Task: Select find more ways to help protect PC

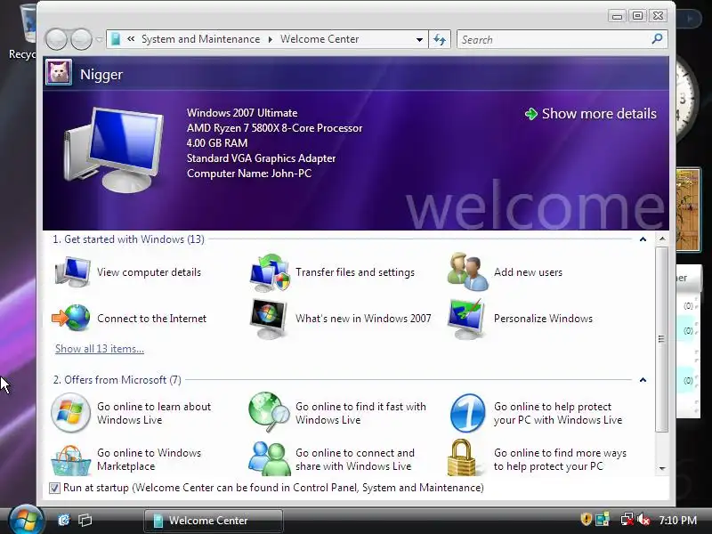Action: [538, 459]
